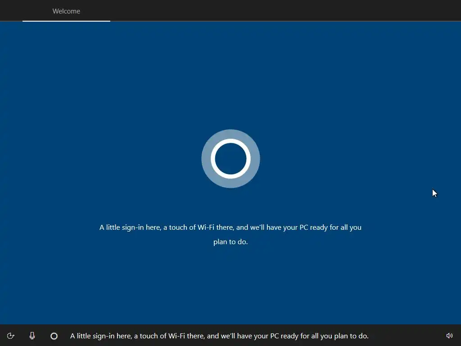This screenshot has width=461, height=346.
Task: Select the Welcome tab
Action: tap(66, 11)
